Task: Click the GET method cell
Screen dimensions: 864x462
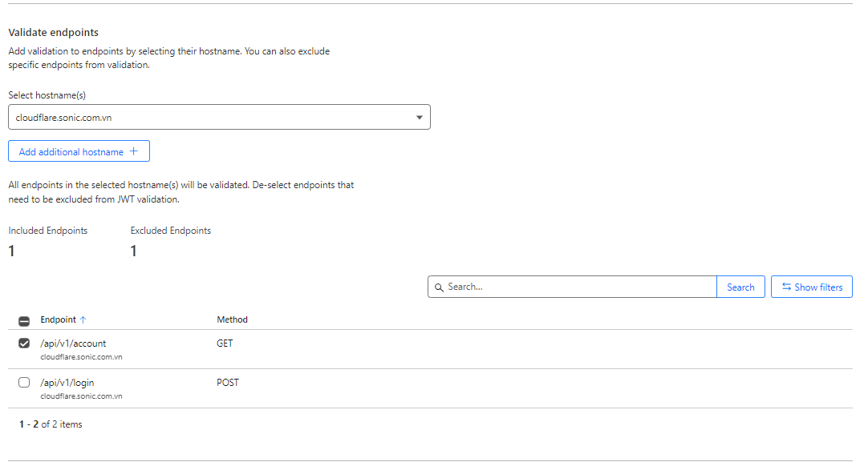Action: (x=225, y=343)
